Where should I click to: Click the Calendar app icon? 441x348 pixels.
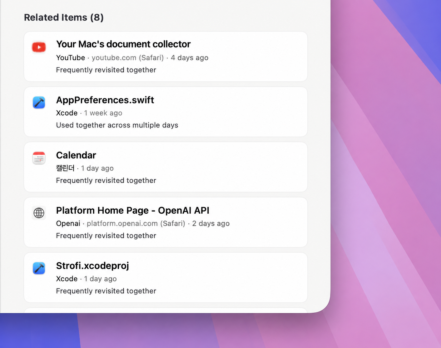(x=39, y=158)
